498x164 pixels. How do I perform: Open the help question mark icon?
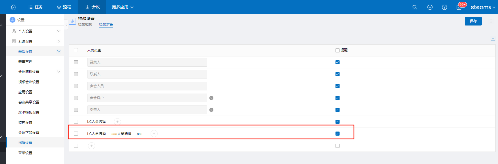pos(445,7)
